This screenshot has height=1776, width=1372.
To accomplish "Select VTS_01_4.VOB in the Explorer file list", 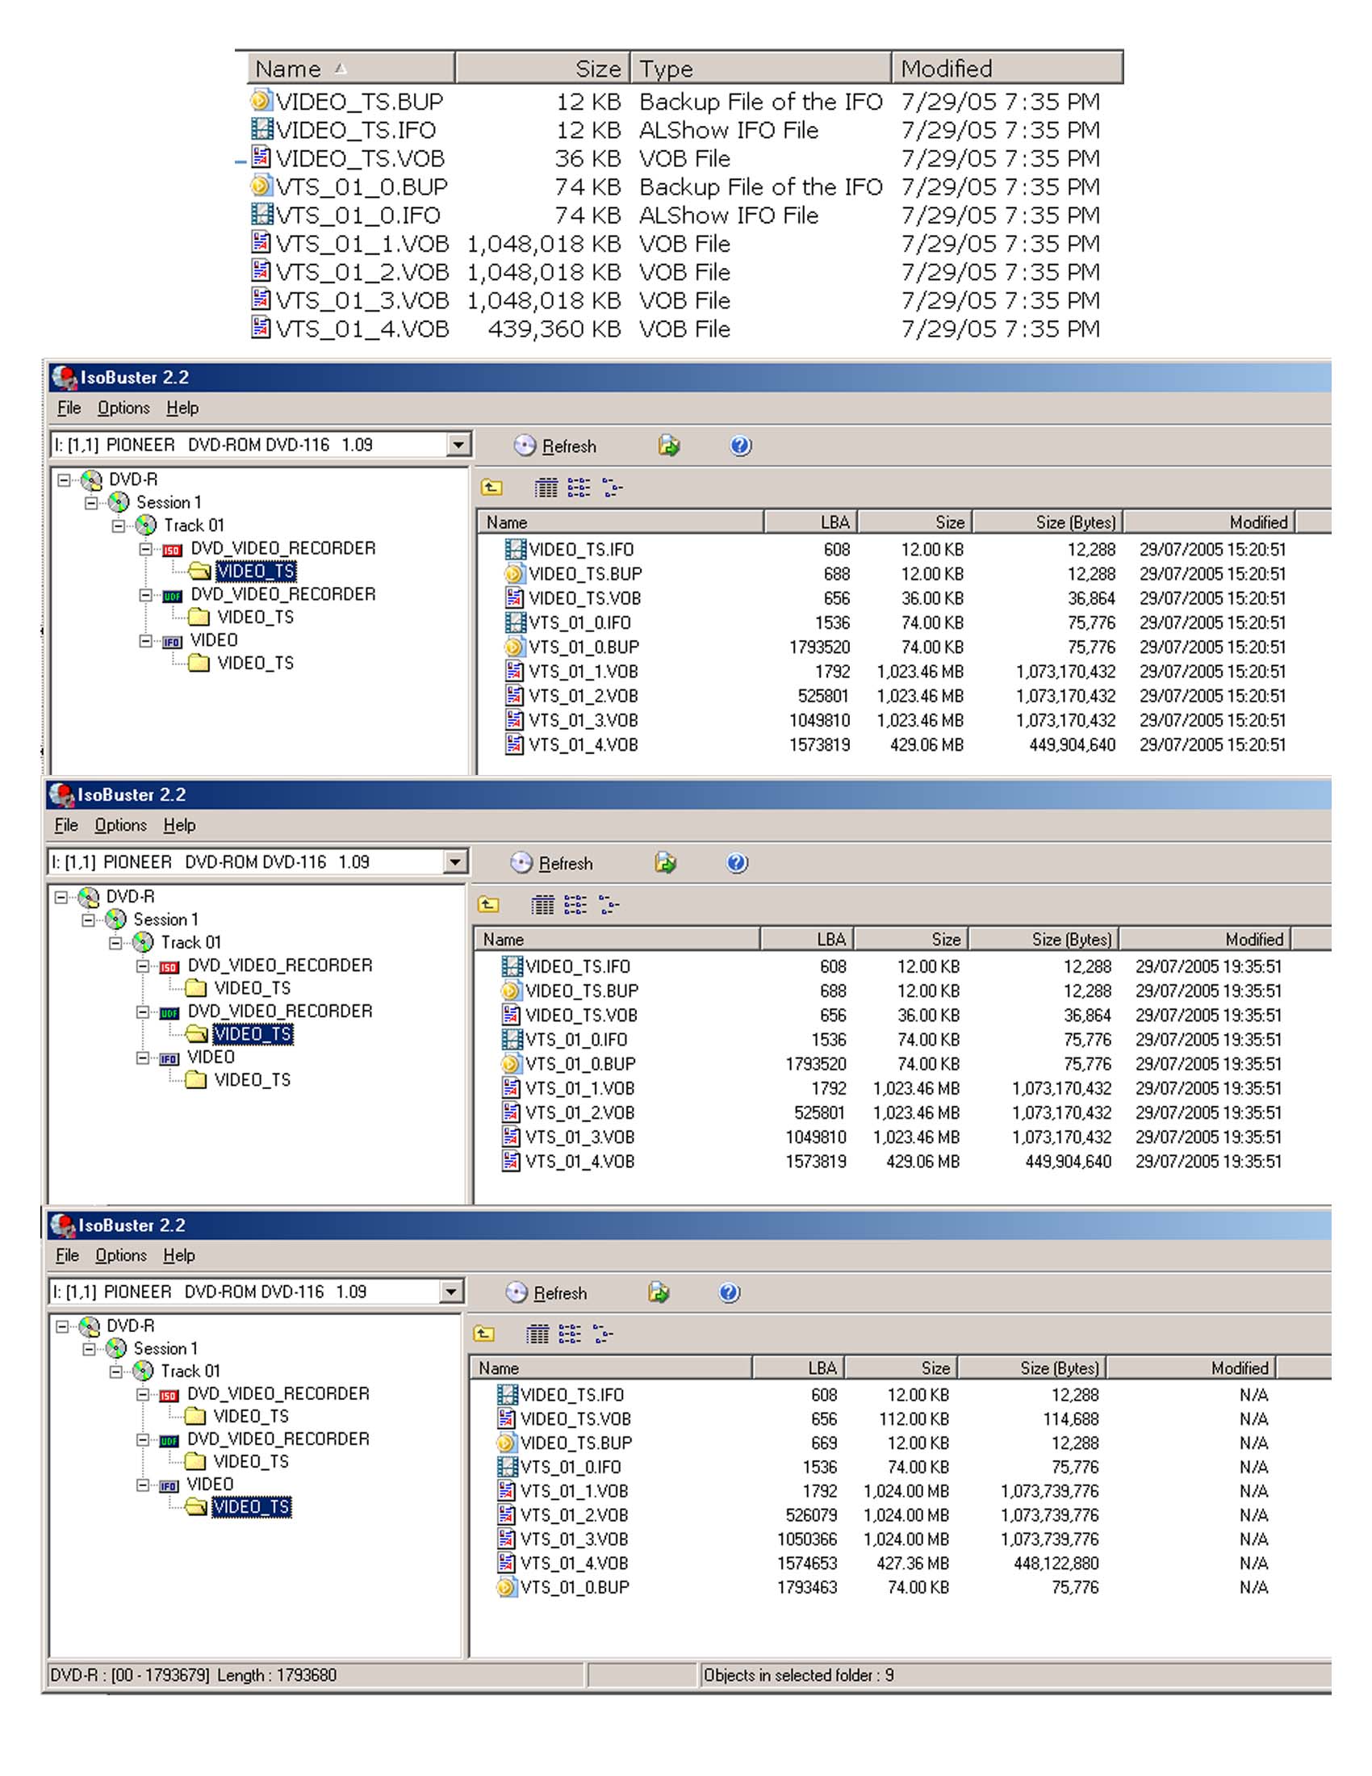I will coord(362,329).
